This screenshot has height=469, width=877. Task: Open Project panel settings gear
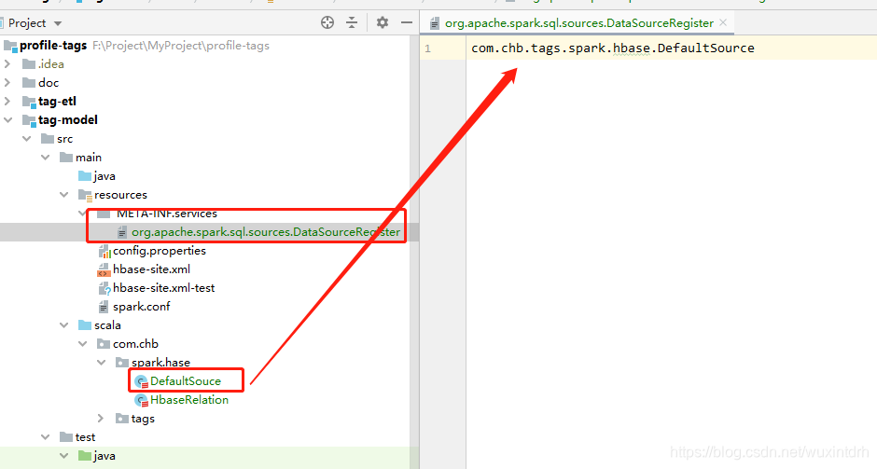382,23
